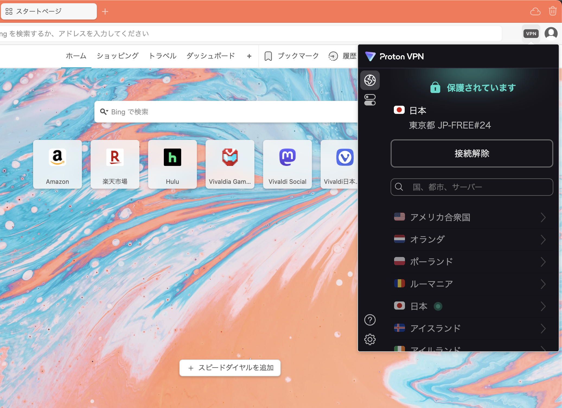562x408 pixels.
Task: Click the server search field 国、都市、サーバー
Action: tap(471, 187)
